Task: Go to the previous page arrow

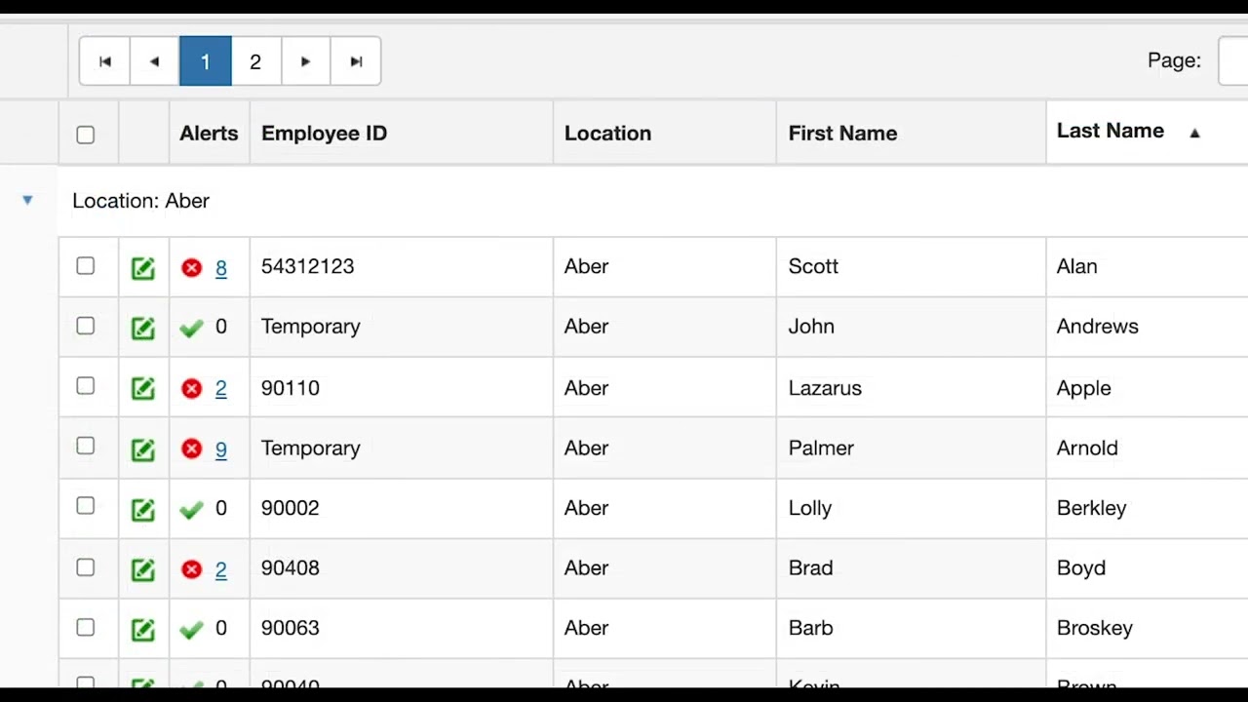Action: [154, 61]
